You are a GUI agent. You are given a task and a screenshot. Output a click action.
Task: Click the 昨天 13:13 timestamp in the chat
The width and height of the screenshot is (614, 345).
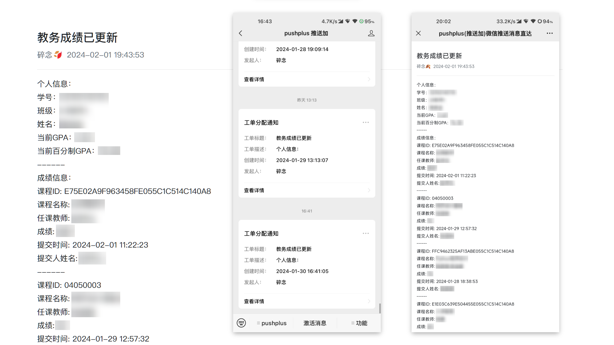(307, 100)
